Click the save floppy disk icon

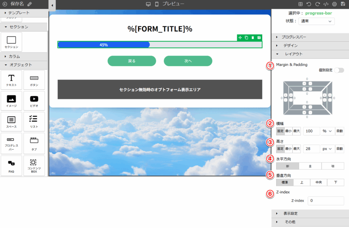(343, 4)
